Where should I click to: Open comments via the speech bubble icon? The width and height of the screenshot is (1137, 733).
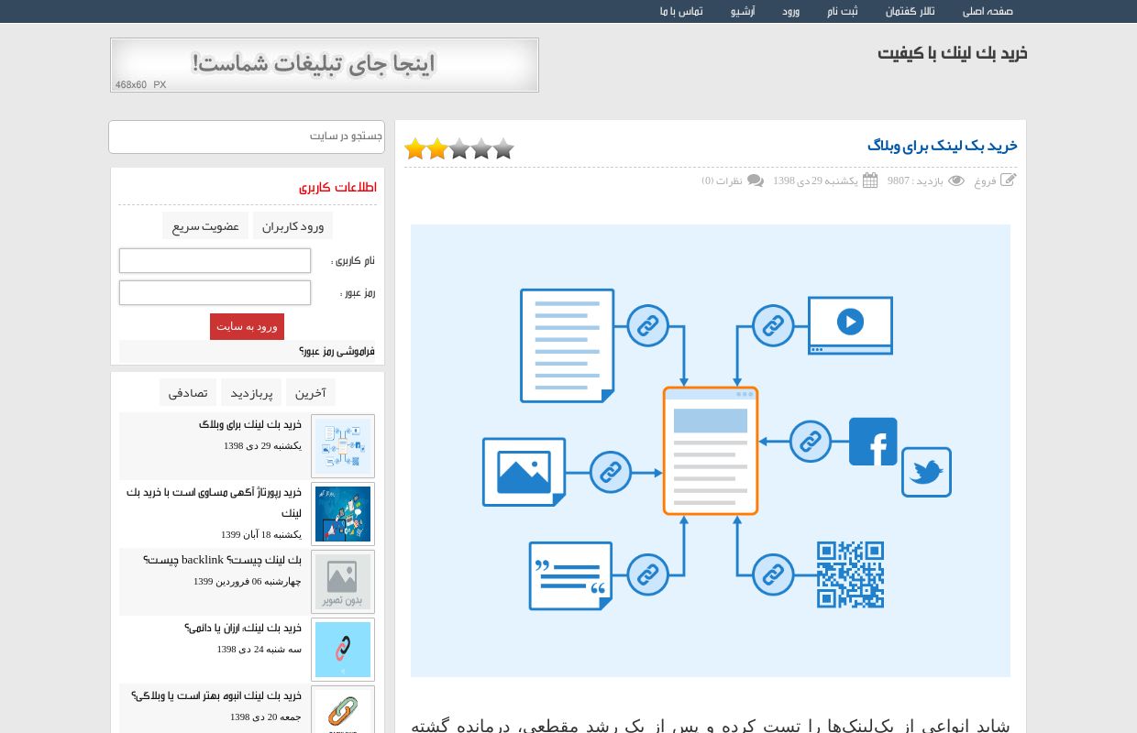click(756, 181)
